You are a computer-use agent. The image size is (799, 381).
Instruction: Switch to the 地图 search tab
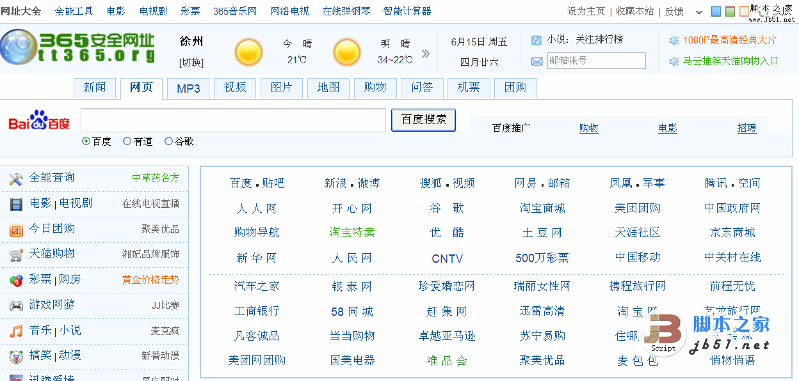(x=328, y=88)
